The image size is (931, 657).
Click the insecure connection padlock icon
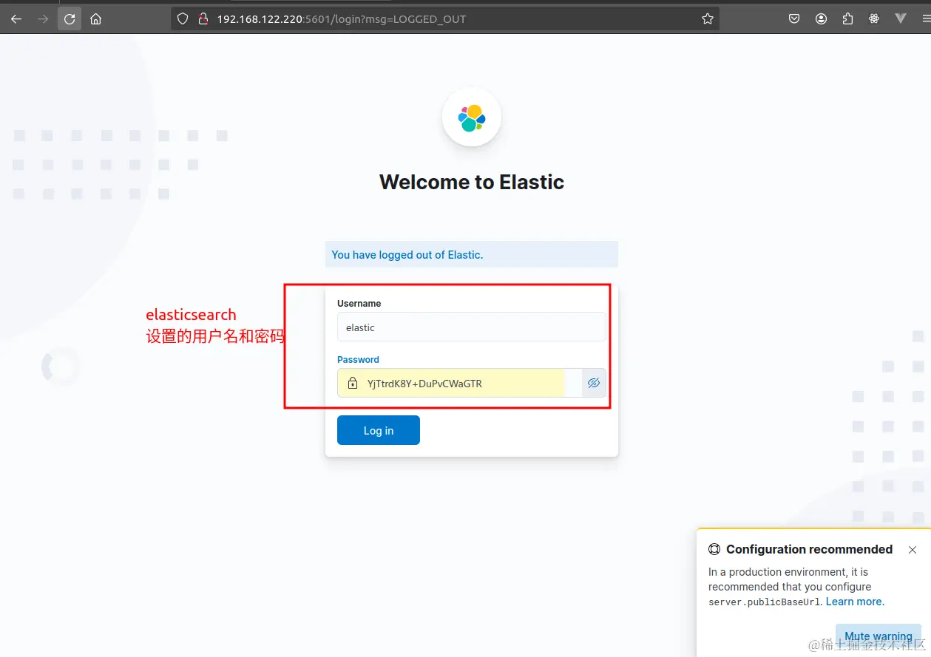click(x=203, y=19)
